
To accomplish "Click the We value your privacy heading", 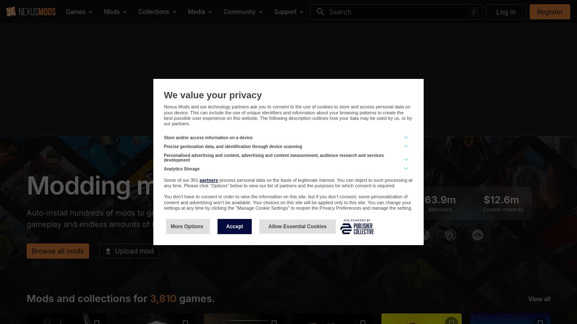I will (213, 95).
